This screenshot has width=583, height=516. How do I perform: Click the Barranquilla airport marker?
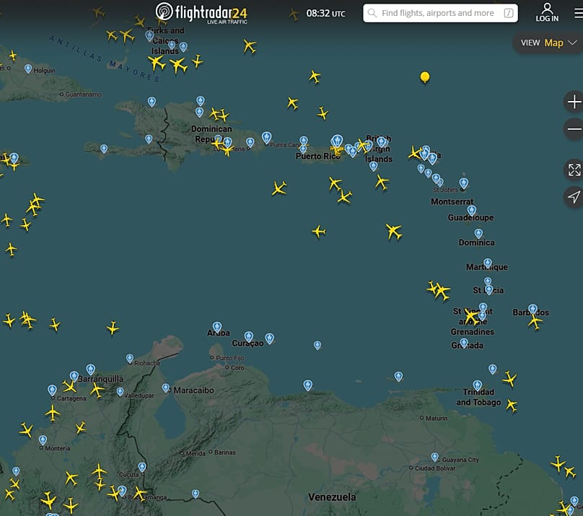(75, 376)
